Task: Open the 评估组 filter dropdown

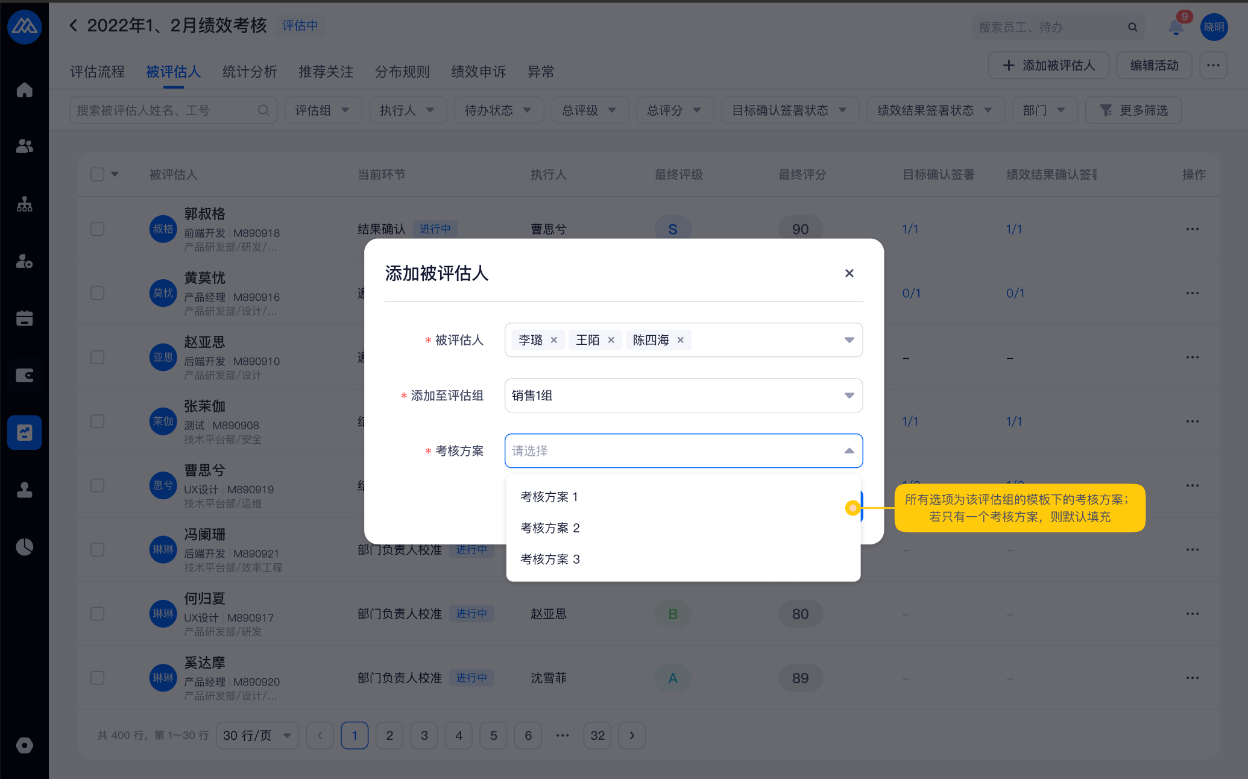Action: 323,110
